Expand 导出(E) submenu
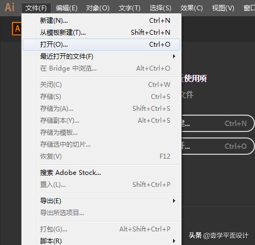This screenshot has height=245, width=255. point(101,201)
